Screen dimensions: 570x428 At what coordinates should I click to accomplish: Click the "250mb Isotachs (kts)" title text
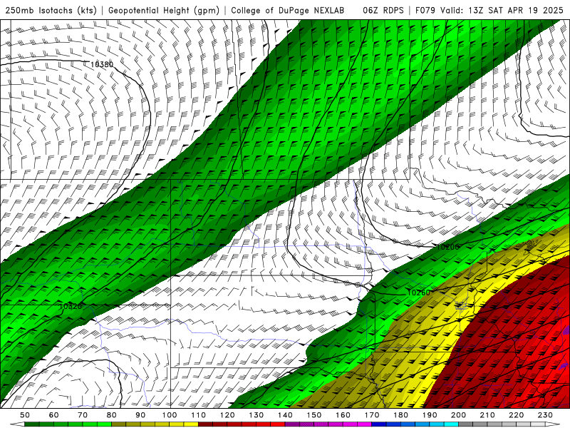pyautogui.click(x=51, y=11)
